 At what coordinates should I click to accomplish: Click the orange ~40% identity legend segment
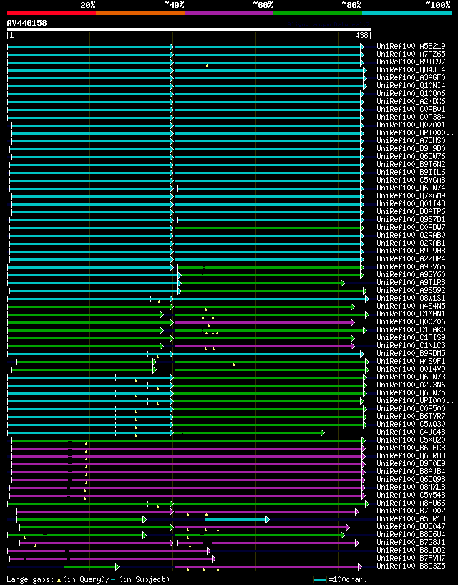pos(140,13)
